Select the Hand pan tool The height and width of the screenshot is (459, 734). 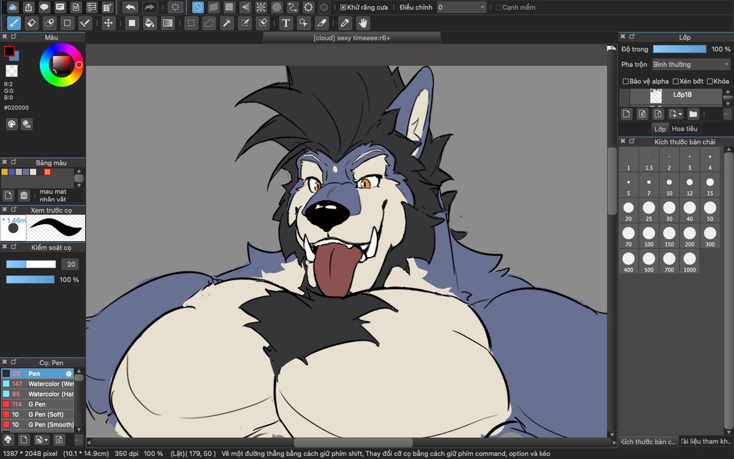pos(363,23)
